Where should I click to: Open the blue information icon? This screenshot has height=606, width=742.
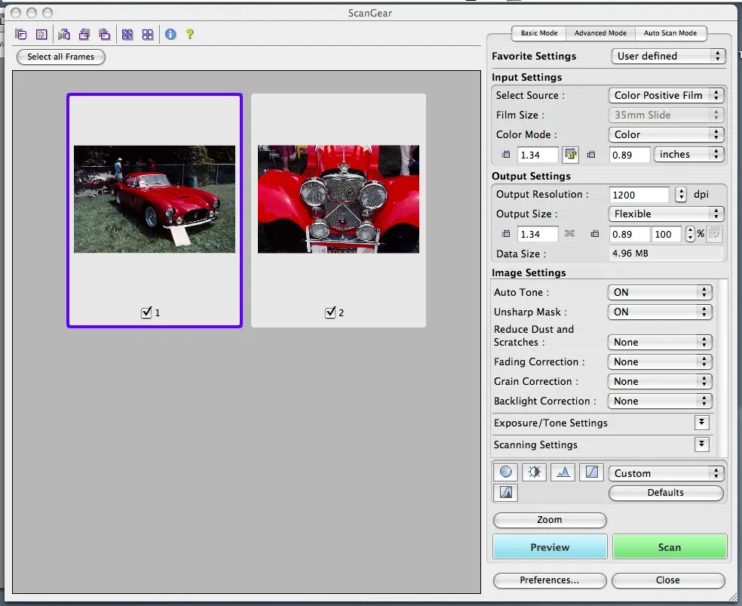170,34
